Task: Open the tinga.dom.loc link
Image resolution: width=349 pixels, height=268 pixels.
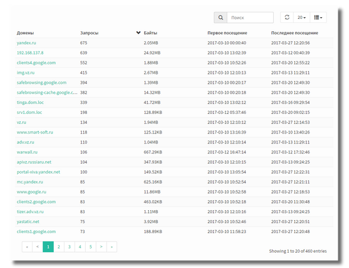Action: pyautogui.click(x=30, y=102)
